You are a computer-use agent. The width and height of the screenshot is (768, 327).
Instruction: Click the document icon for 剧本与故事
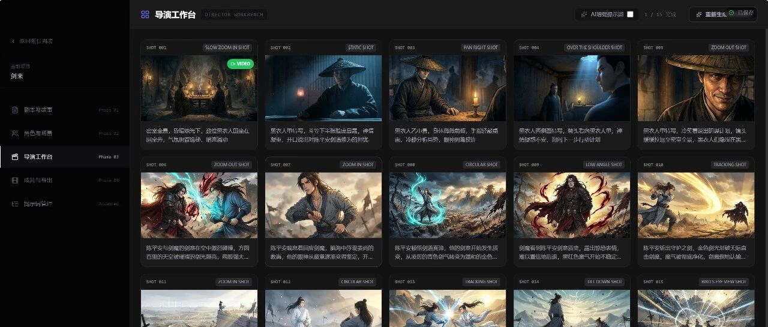point(15,110)
